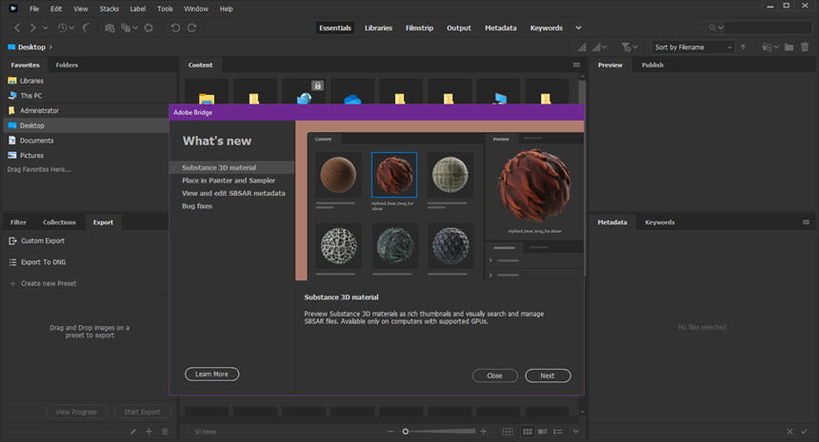Viewport: 819px width, 442px height.
Task: Go back with the left arrow
Action: pos(17,28)
